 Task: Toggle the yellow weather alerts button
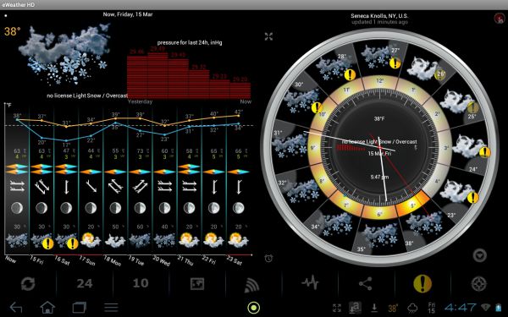click(422, 284)
